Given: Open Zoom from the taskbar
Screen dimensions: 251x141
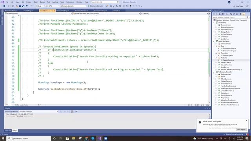Looking at the screenshot, I should tap(106, 138).
